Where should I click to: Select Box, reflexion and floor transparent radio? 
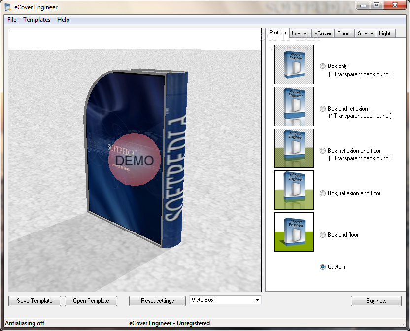point(323,151)
